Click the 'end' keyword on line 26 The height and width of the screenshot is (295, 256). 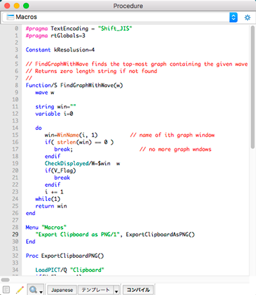31,213
